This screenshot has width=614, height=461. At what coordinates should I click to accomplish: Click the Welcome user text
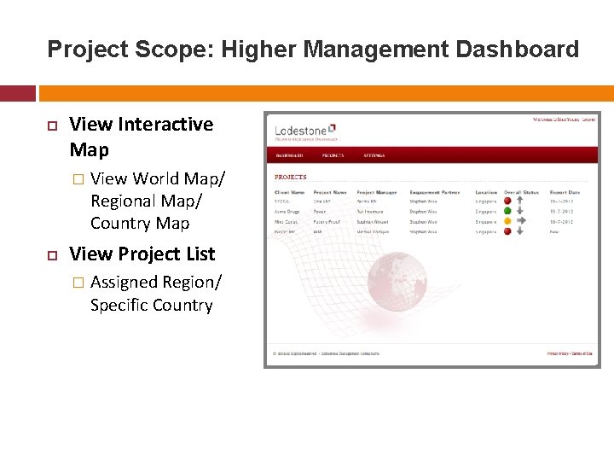[556, 120]
